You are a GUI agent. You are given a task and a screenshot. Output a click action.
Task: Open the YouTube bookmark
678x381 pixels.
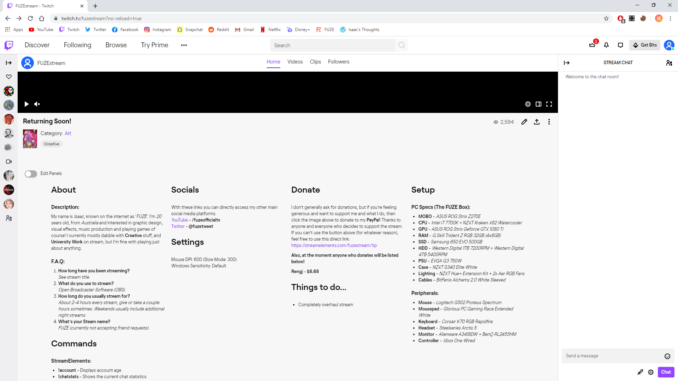[x=41, y=30]
